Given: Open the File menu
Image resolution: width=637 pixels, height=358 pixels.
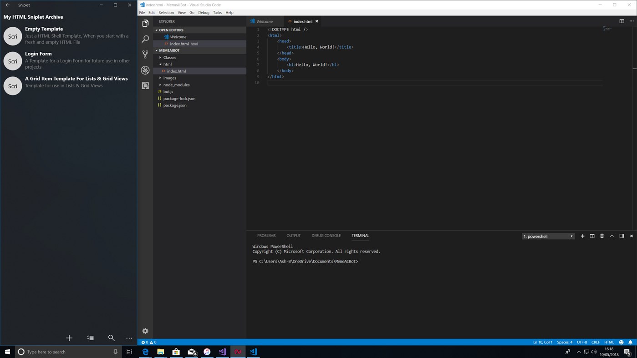Looking at the screenshot, I should pyautogui.click(x=142, y=13).
